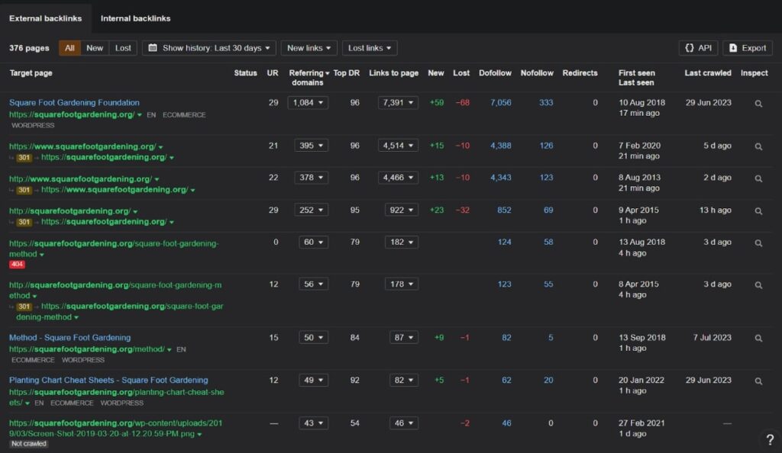Expand the 49 referring domains dropdown

point(314,380)
